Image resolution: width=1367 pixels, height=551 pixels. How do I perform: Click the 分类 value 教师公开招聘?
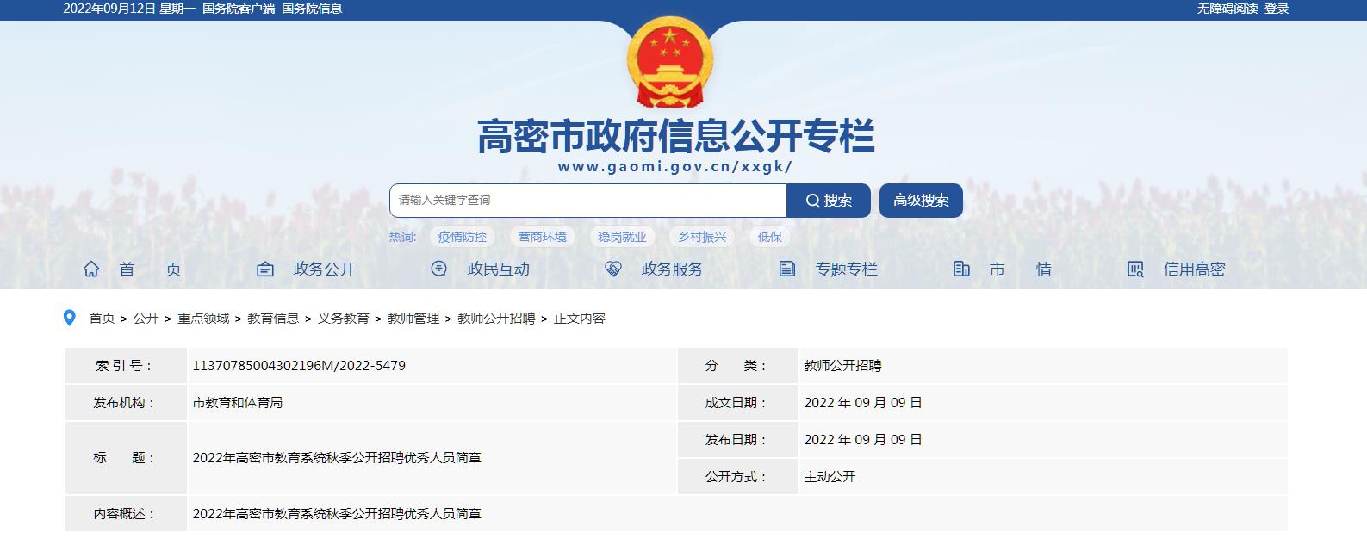[x=842, y=366]
